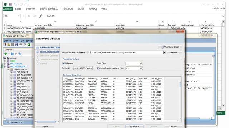Screen dimensions: 229x128
Task: Click the Insert Function fx icon in Excel
Action: (41, 16)
